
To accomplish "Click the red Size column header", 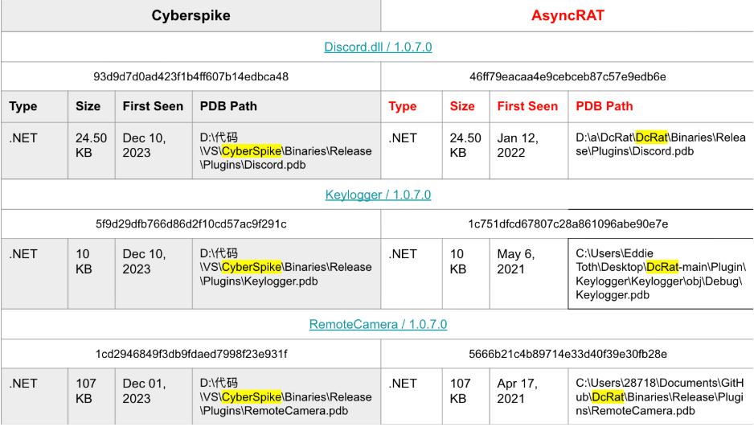I will pos(462,106).
